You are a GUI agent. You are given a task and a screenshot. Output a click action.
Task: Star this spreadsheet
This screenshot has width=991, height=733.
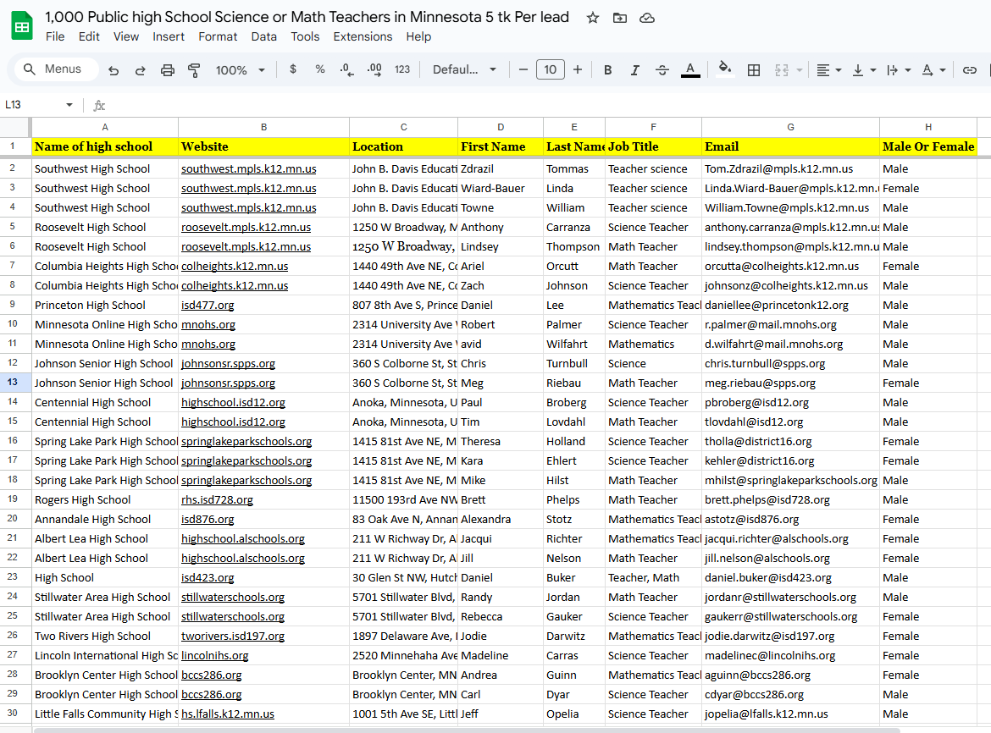point(592,18)
